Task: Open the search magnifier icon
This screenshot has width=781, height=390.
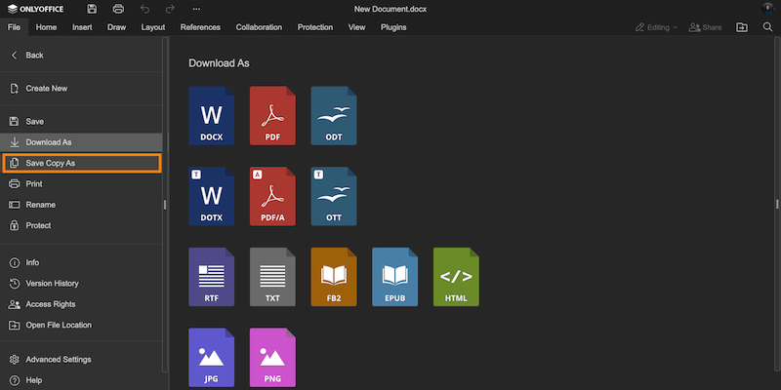Action: click(x=767, y=27)
